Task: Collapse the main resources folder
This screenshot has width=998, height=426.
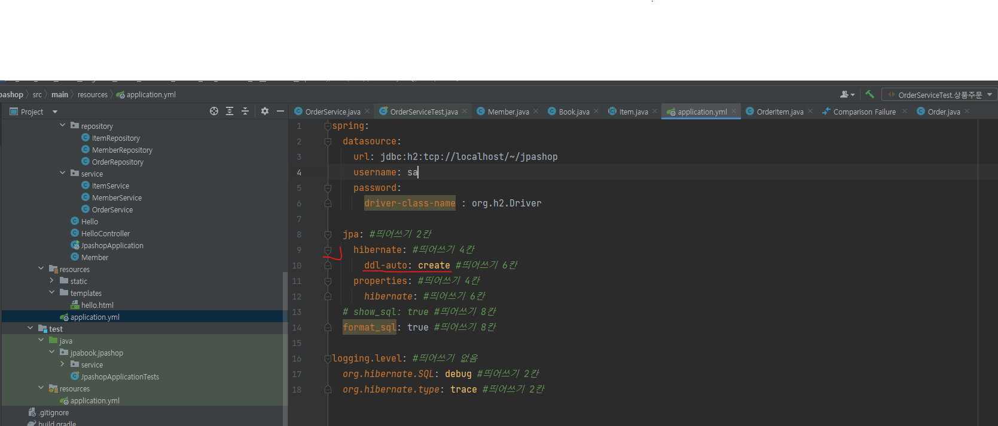Action: tap(41, 268)
